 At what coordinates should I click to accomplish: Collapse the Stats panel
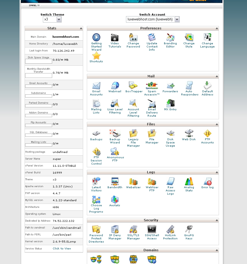tap(81, 28)
